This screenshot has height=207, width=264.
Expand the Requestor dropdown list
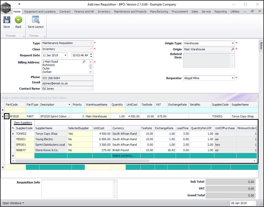coord(233,78)
